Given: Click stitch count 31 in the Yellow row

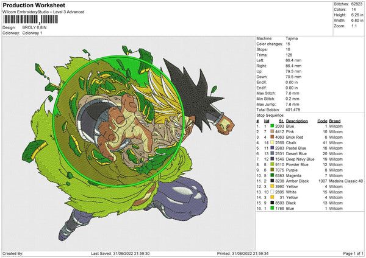Looking at the screenshot, I should point(282,198).
